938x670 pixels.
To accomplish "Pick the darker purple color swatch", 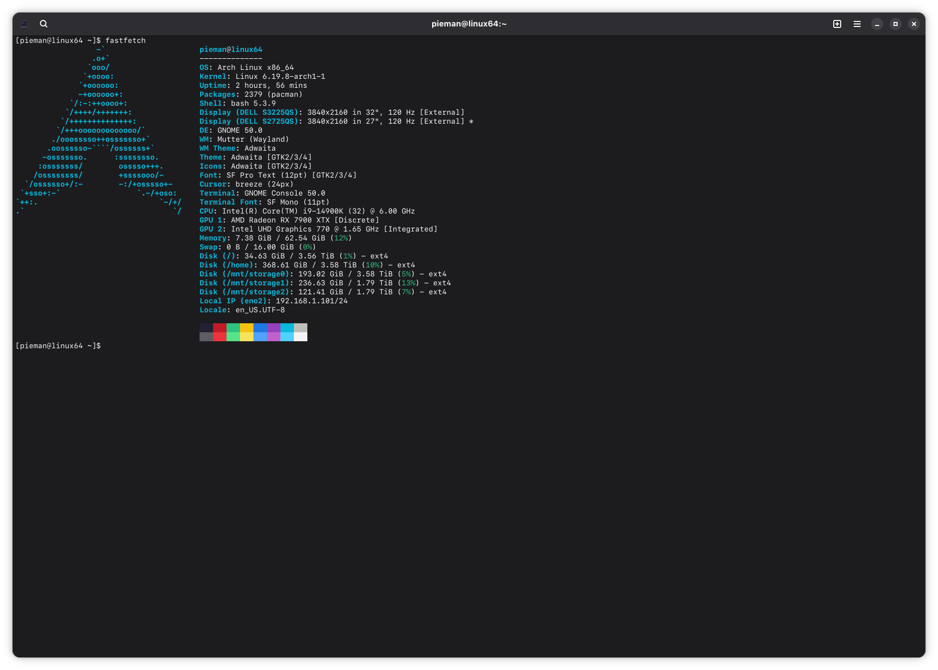I will click(273, 328).
